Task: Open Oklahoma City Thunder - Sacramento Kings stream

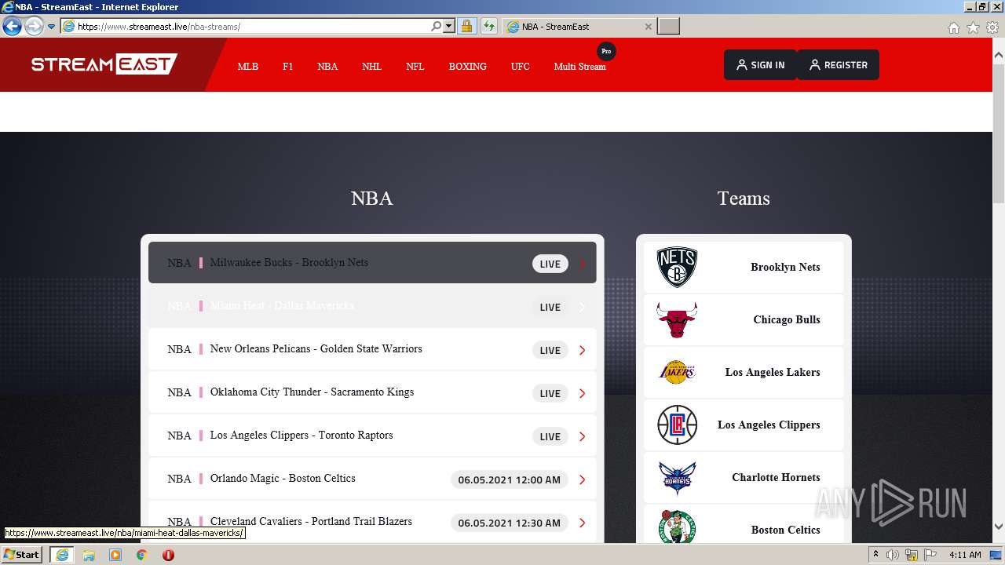Action: click(372, 392)
